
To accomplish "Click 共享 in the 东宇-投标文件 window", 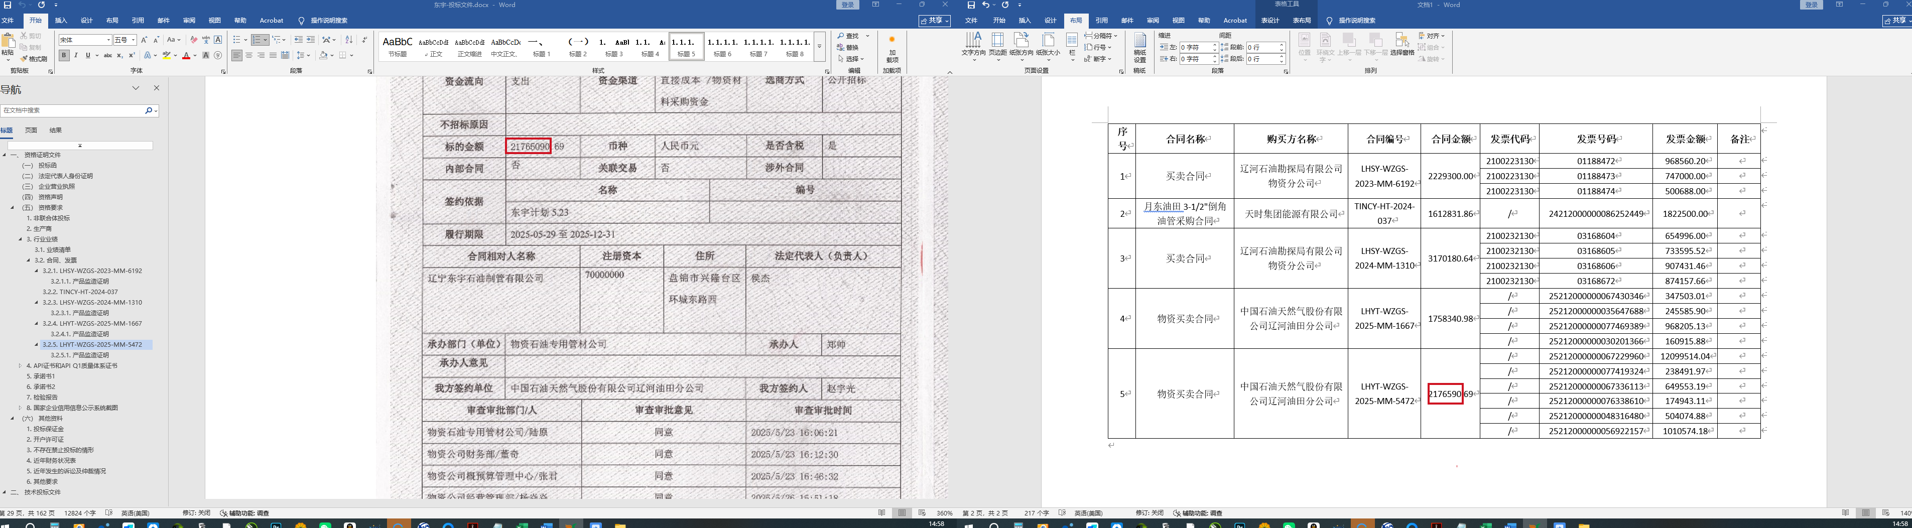I will pyautogui.click(x=934, y=21).
